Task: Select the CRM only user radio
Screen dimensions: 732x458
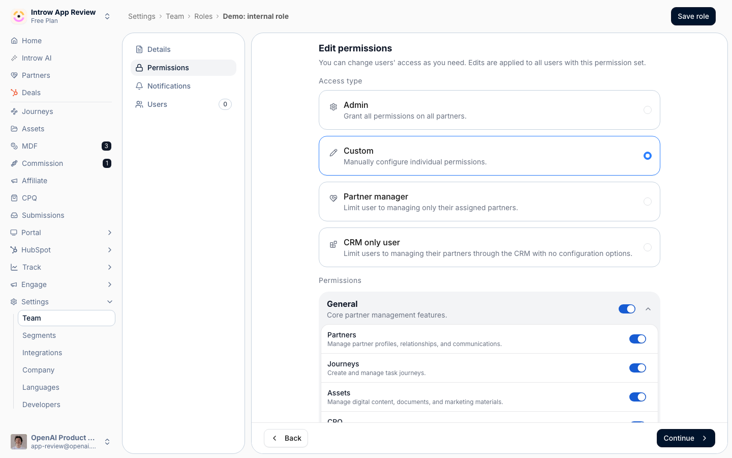Action: (x=648, y=247)
